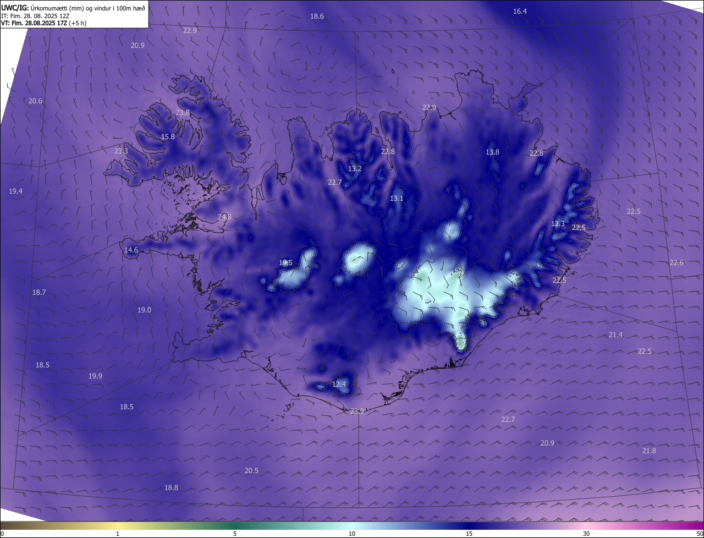Click the 13.2 value label

355,169
